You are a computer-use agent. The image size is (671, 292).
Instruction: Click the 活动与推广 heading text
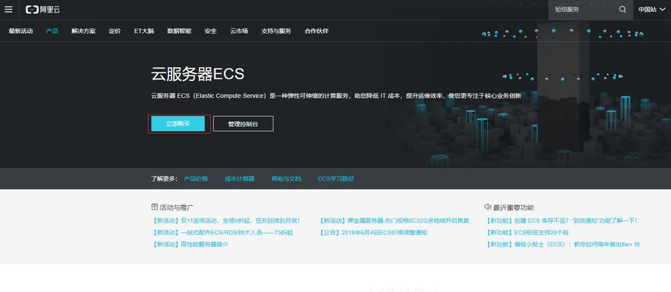tap(177, 207)
